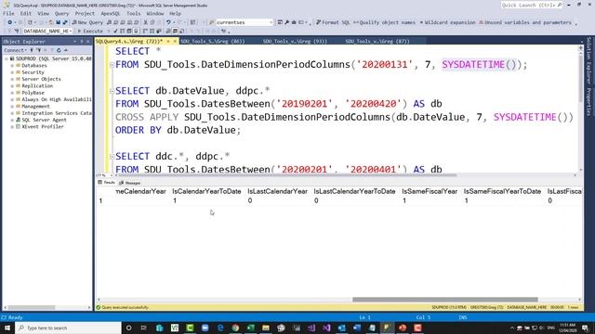
Task: Select the Results tab in output pane
Action: coord(107,183)
